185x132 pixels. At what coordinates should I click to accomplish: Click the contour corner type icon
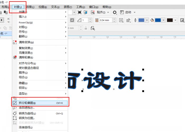tap(121, 20)
